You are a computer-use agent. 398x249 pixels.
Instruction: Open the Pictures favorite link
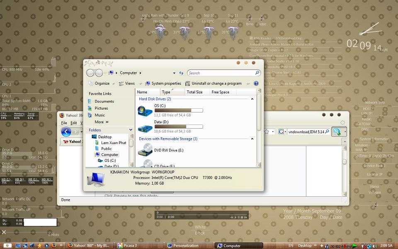coord(98,108)
